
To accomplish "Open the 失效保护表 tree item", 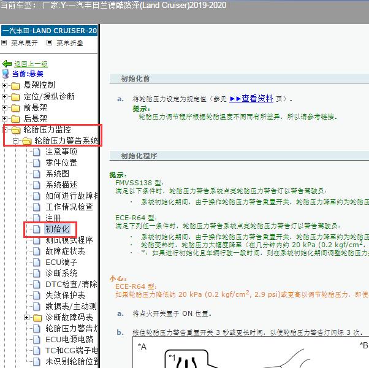I will pos(65,296).
